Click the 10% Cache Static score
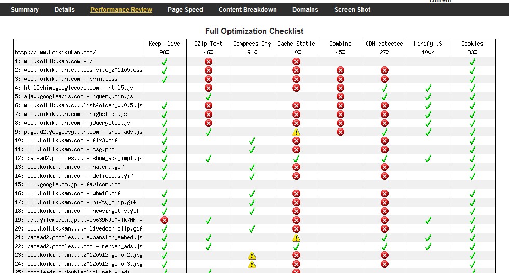Viewport: 509px width, 273px height. [x=296, y=52]
